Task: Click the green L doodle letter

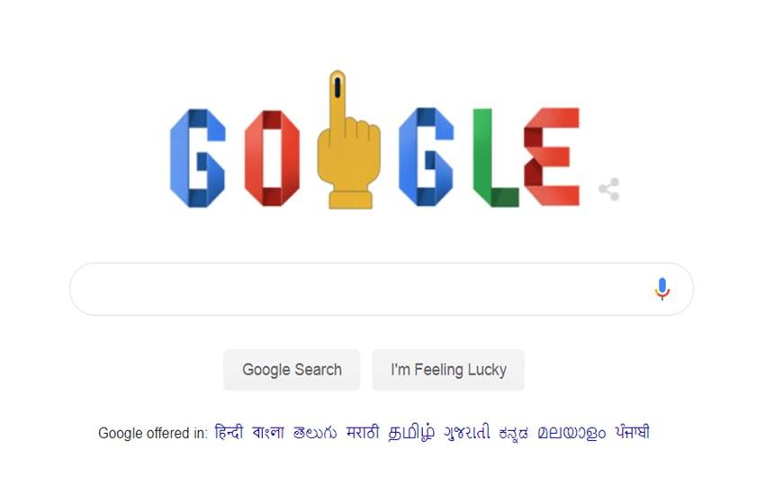Action: [495, 158]
